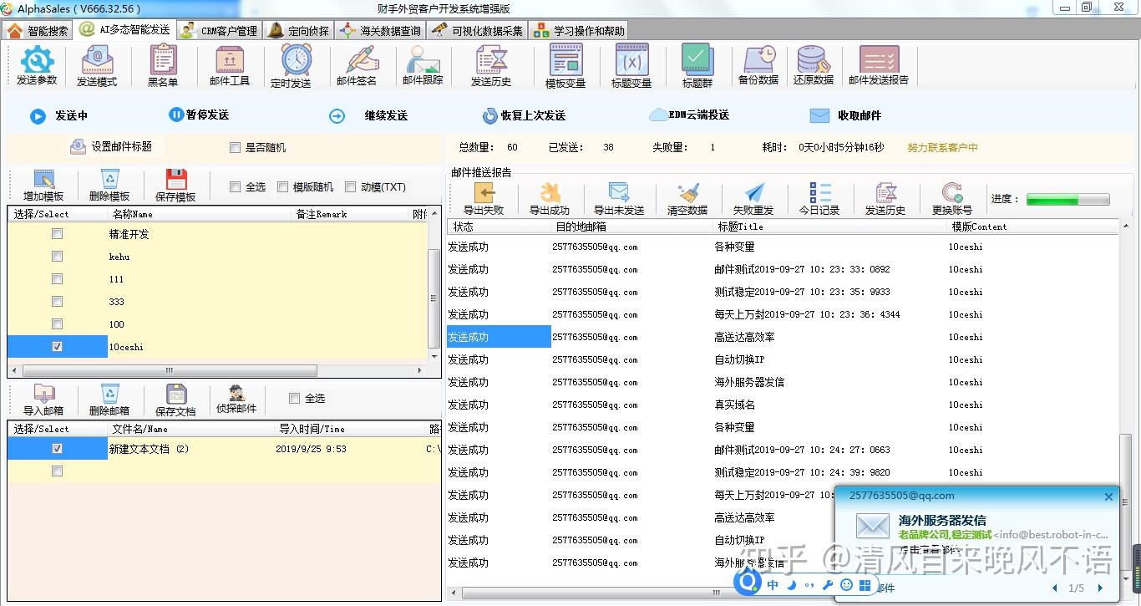Click the 清空数据 broom icon
The image size is (1141, 606).
688,194
